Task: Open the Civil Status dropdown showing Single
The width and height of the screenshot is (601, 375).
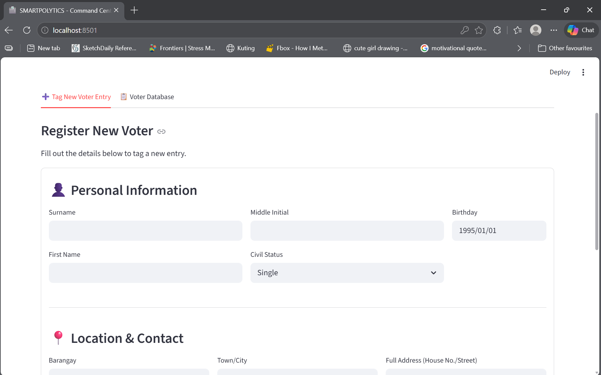Action: point(347,273)
